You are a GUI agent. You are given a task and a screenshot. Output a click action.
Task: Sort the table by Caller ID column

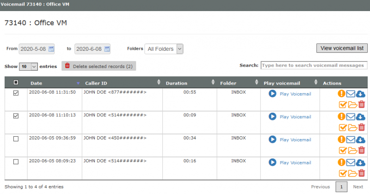pos(122,83)
